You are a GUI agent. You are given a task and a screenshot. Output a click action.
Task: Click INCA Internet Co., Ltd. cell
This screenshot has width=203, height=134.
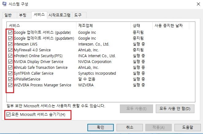pyautogui.click(x=97, y=56)
